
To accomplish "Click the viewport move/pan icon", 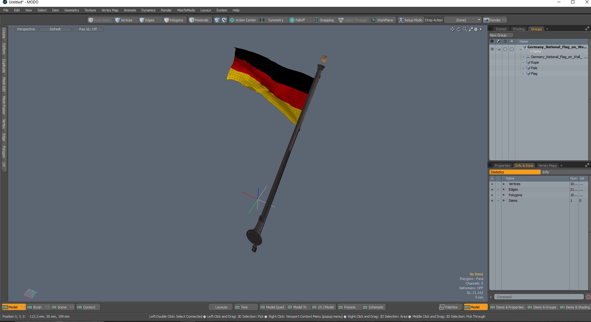I will [x=452, y=29].
